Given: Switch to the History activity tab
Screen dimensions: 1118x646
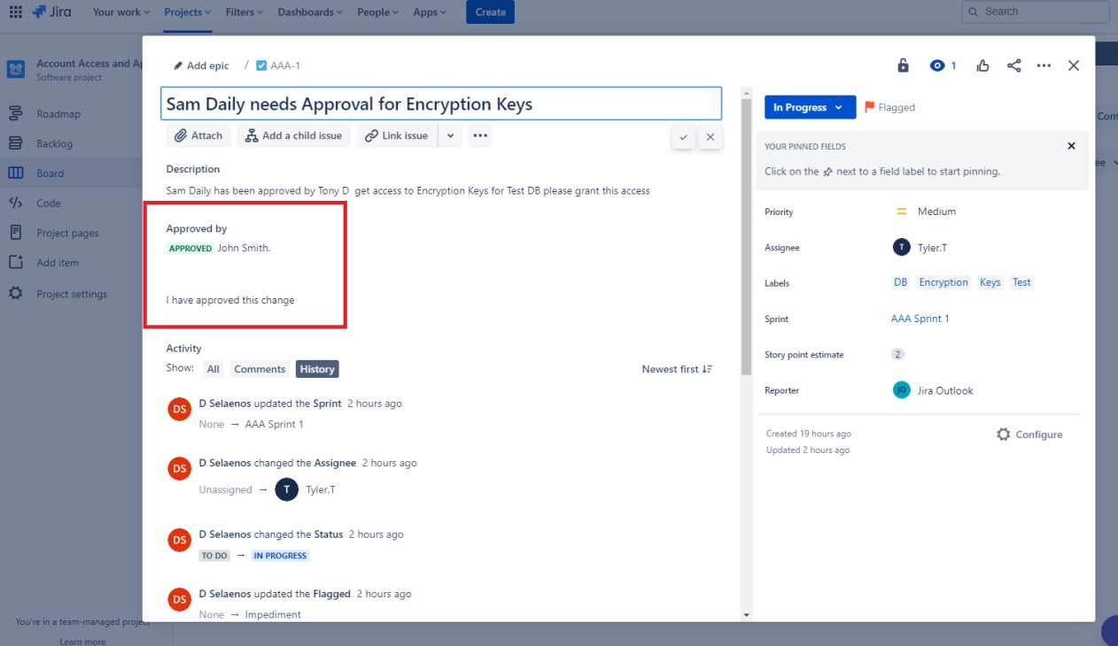Looking at the screenshot, I should coord(317,369).
